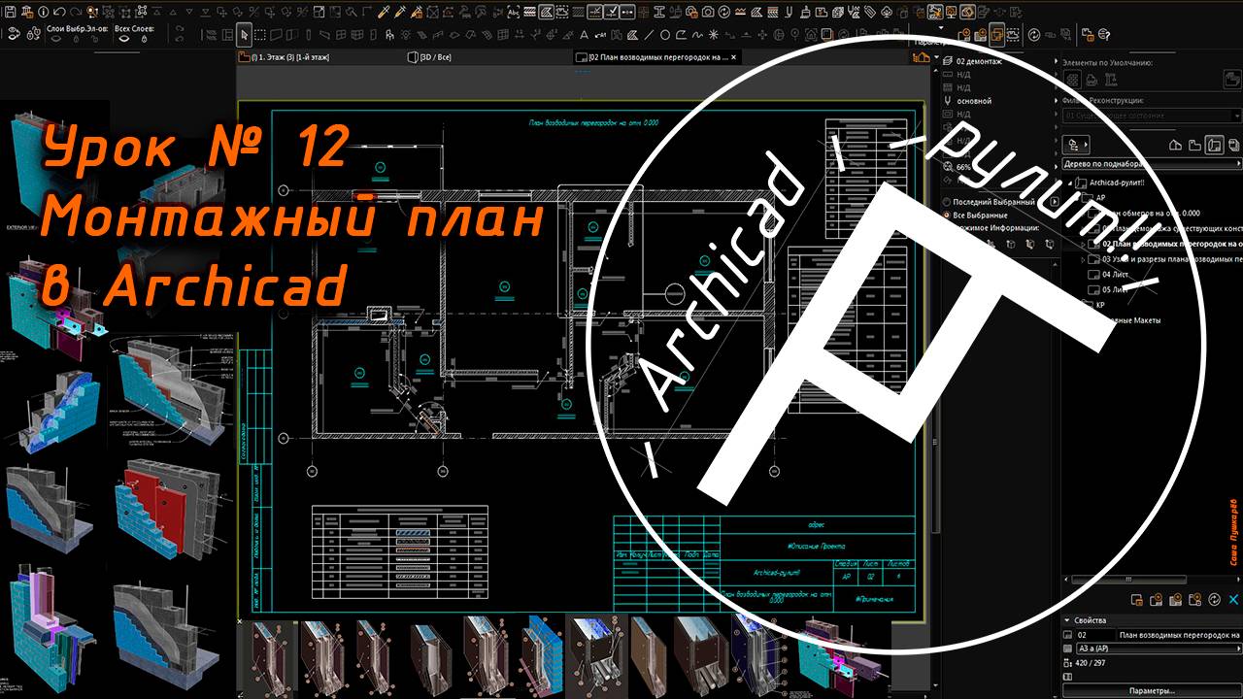The image size is (1243, 699).
Task: Switch to '02 План возводимых перегородок' tab
Action: 657,57
